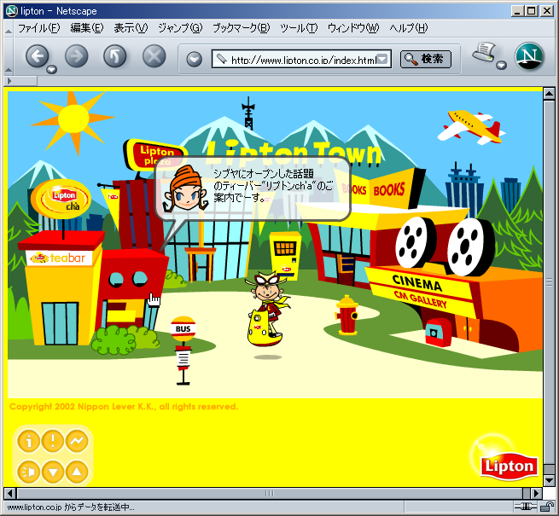This screenshot has width=559, height=516.
Task: Click the orange-haired girl face in speech bubble
Action: click(x=184, y=188)
